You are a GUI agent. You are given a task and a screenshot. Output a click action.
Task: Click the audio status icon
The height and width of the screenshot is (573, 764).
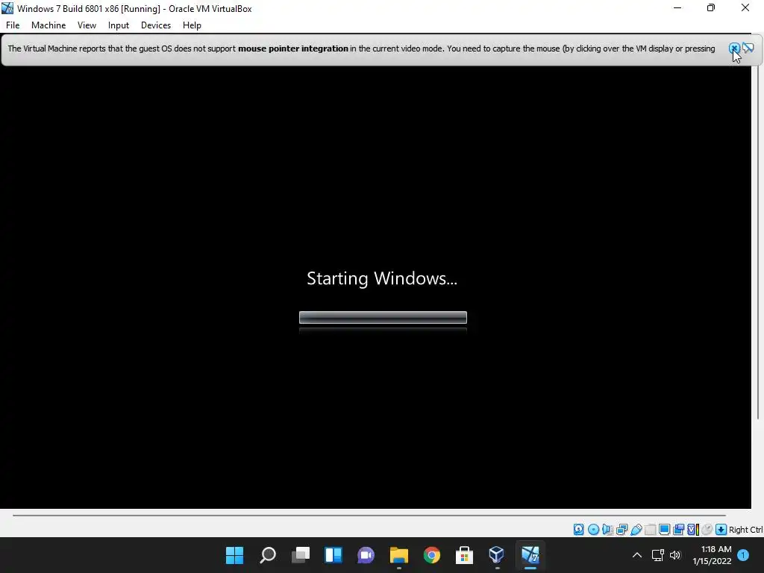coord(607,530)
